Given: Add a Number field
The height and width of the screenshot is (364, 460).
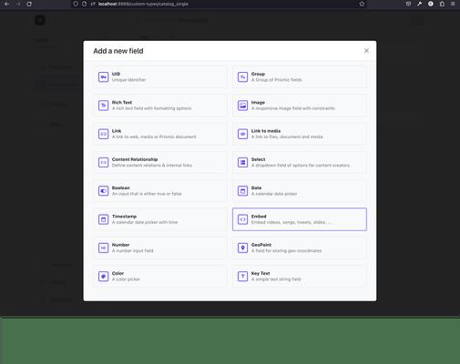Looking at the screenshot, I should tap(160, 248).
